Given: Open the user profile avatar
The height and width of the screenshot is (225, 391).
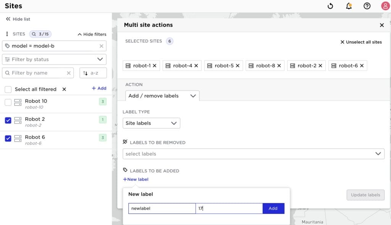Looking at the screenshot, I should 385,6.
